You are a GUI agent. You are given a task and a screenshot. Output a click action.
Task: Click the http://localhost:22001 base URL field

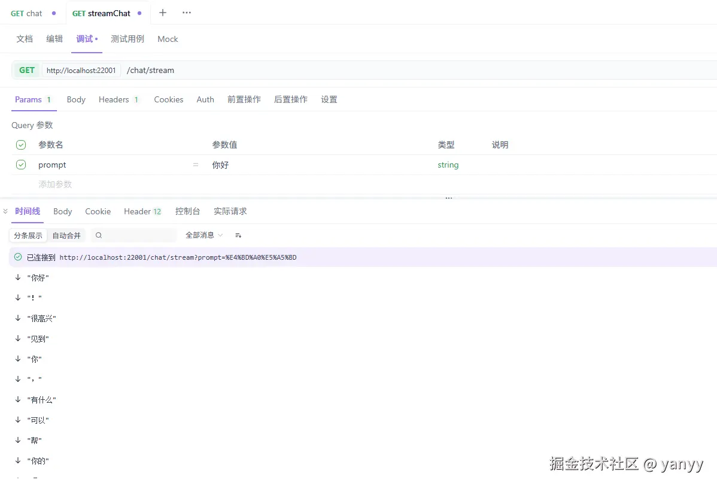pyautogui.click(x=81, y=71)
